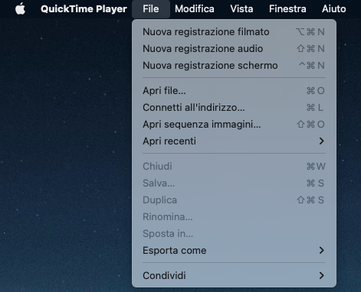
Task: Click the disabled Sposta in… entry
Action: pos(234,234)
